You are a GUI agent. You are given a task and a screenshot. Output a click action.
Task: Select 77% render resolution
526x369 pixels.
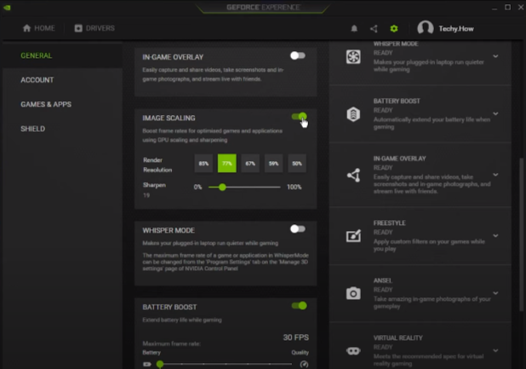pyautogui.click(x=227, y=164)
